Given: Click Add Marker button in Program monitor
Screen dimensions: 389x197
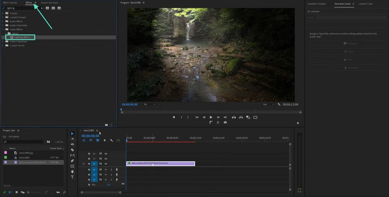Looking at the screenshot, I should click(x=174, y=117).
